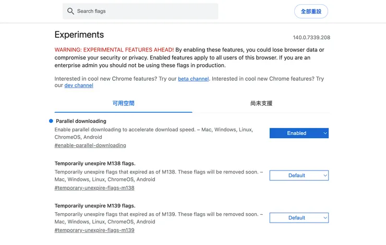Viewport: 386px width, 245px height.
Task: Click the #enable-parallel-downloading anchor link
Action: pos(90,145)
